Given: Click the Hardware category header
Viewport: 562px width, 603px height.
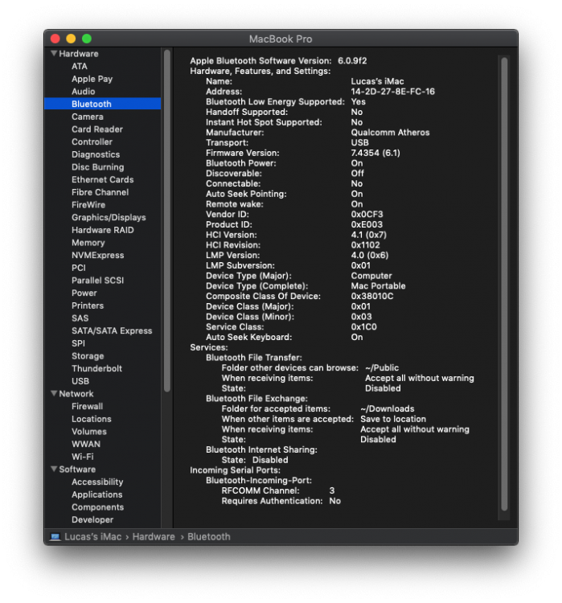Looking at the screenshot, I should 79,54.
